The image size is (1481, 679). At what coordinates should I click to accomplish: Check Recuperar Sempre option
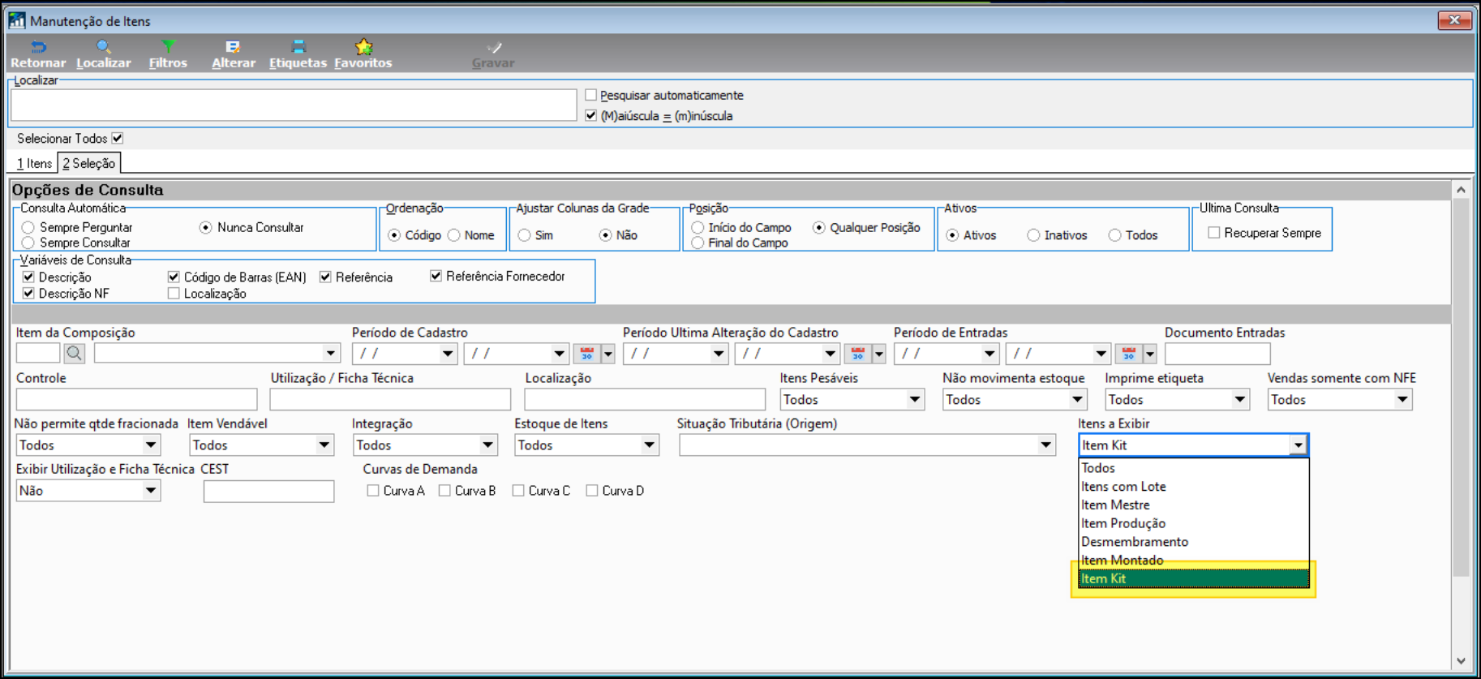pyautogui.click(x=1214, y=233)
